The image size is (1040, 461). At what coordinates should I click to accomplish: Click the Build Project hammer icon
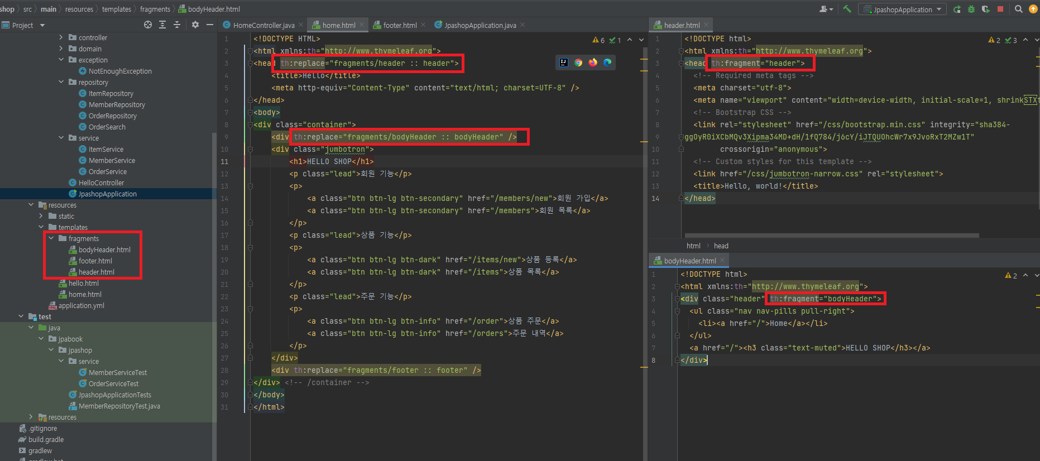click(847, 9)
